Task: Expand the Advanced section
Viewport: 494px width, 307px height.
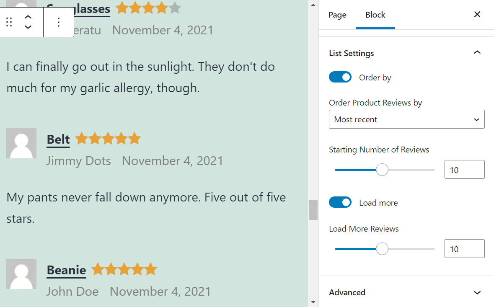Action: (477, 292)
